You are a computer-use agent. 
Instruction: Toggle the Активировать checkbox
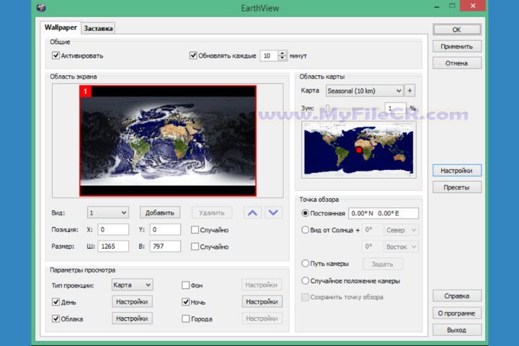(56, 56)
